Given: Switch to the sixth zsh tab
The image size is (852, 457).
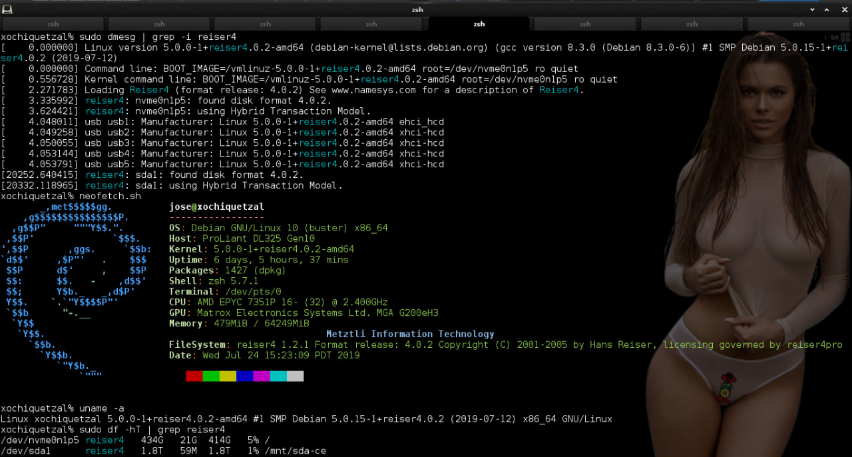Looking at the screenshot, I should tap(585, 24).
